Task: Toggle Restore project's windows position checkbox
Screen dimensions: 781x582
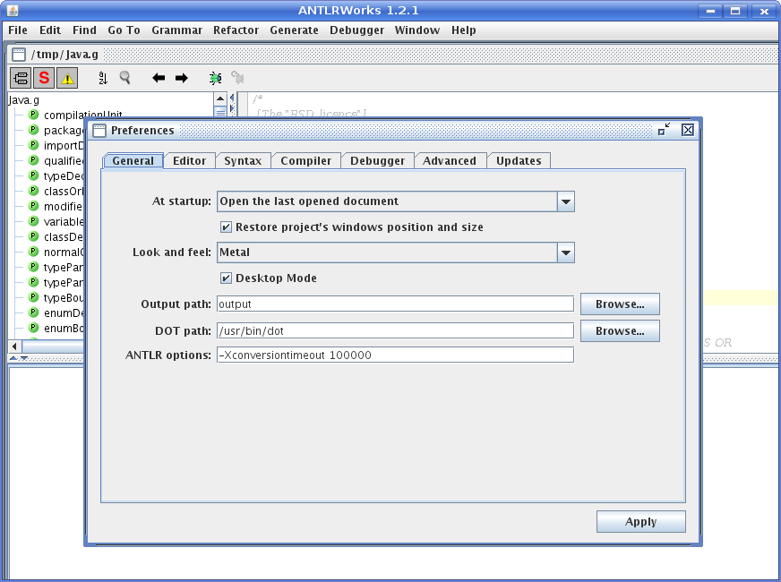Action: 226,227
